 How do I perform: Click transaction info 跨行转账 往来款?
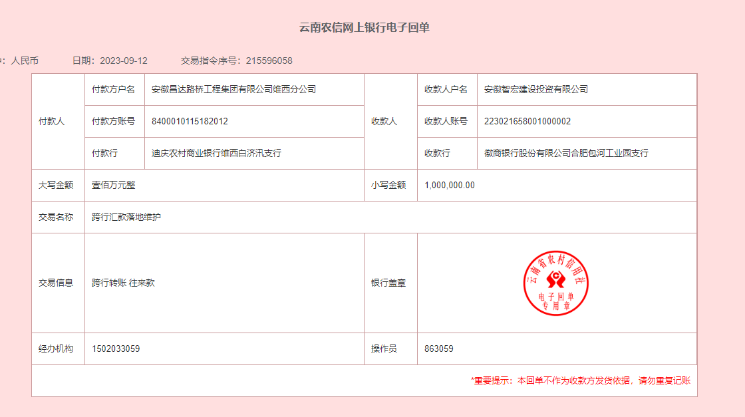123,283
